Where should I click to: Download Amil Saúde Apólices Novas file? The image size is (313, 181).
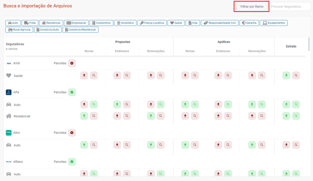click(185, 76)
